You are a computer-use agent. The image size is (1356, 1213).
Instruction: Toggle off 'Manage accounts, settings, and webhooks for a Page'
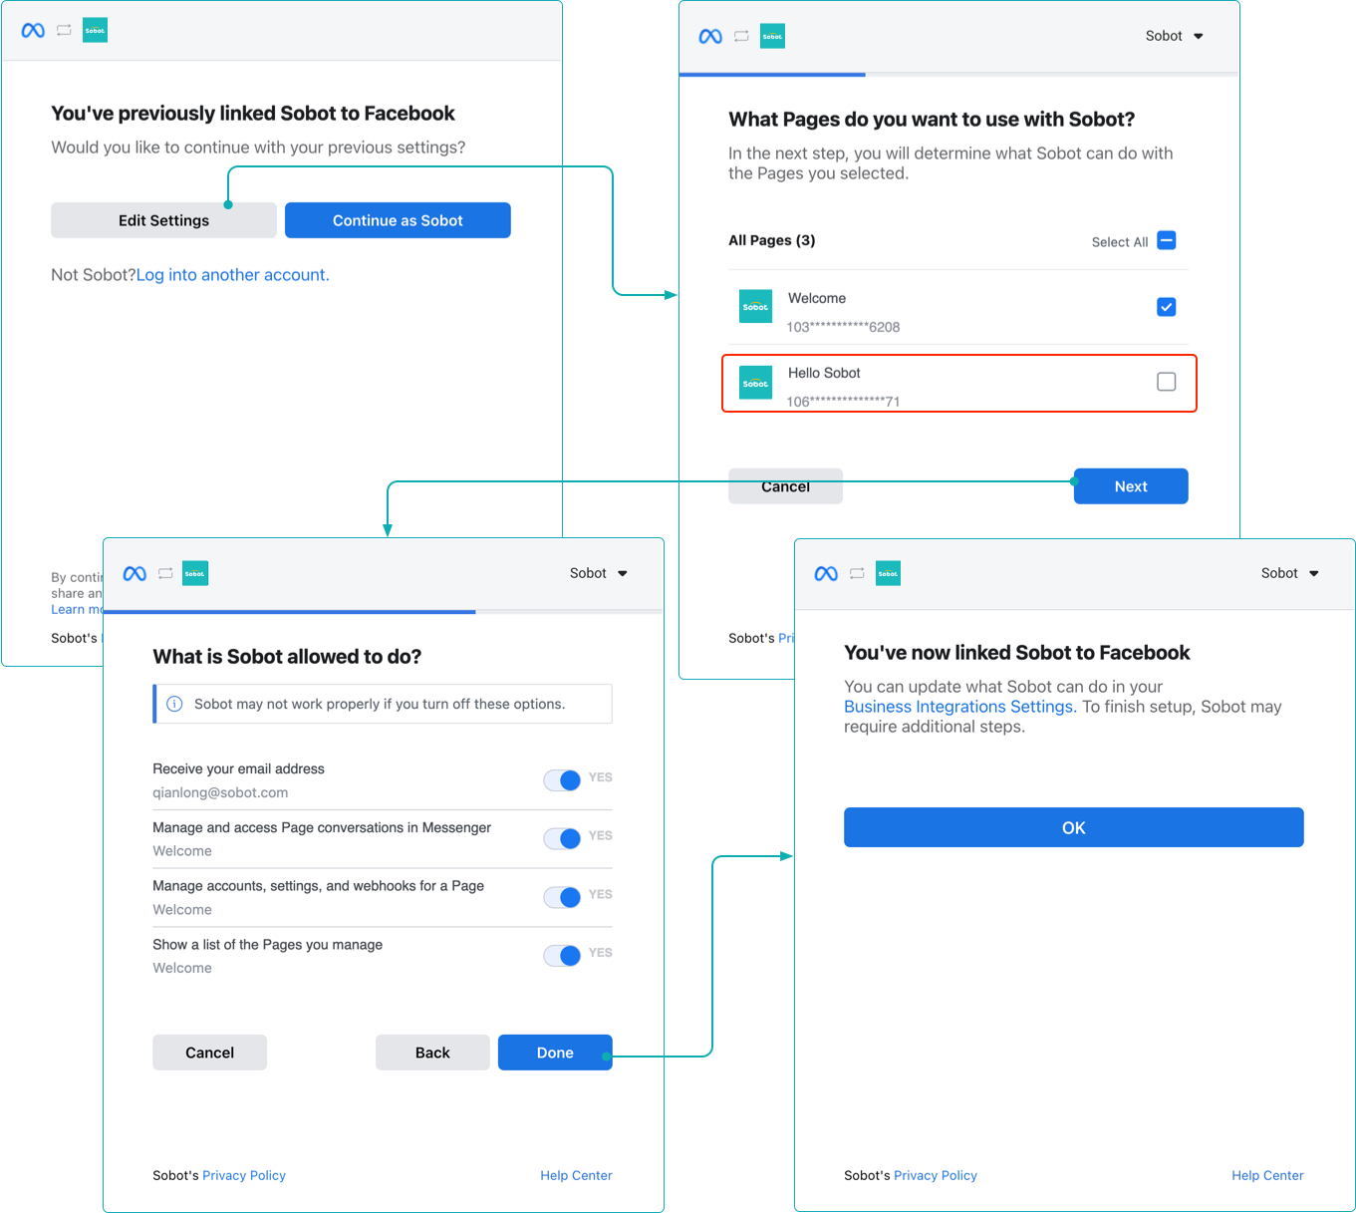[562, 897]
